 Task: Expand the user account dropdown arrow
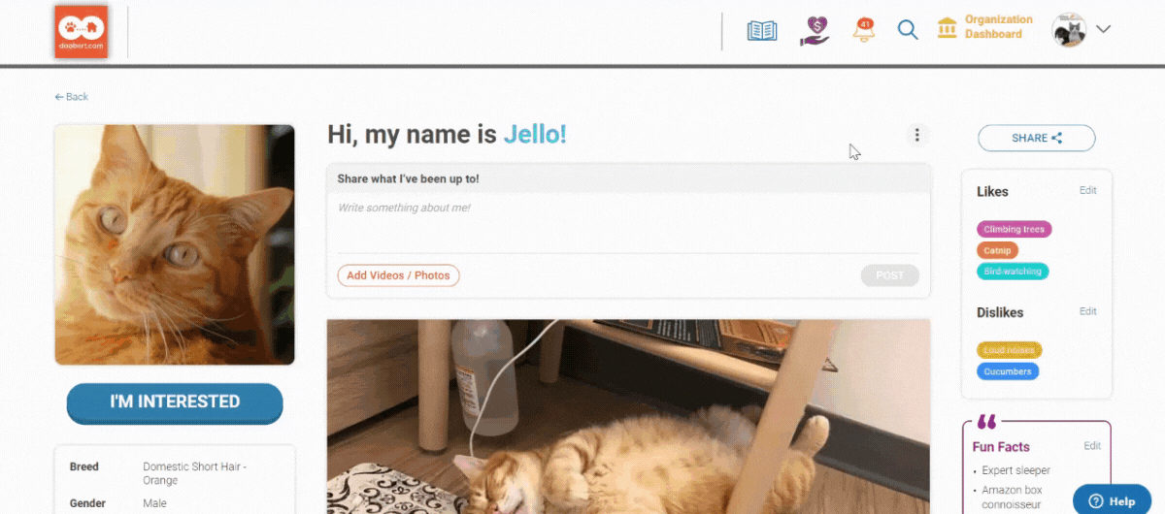coord(1103,29)
